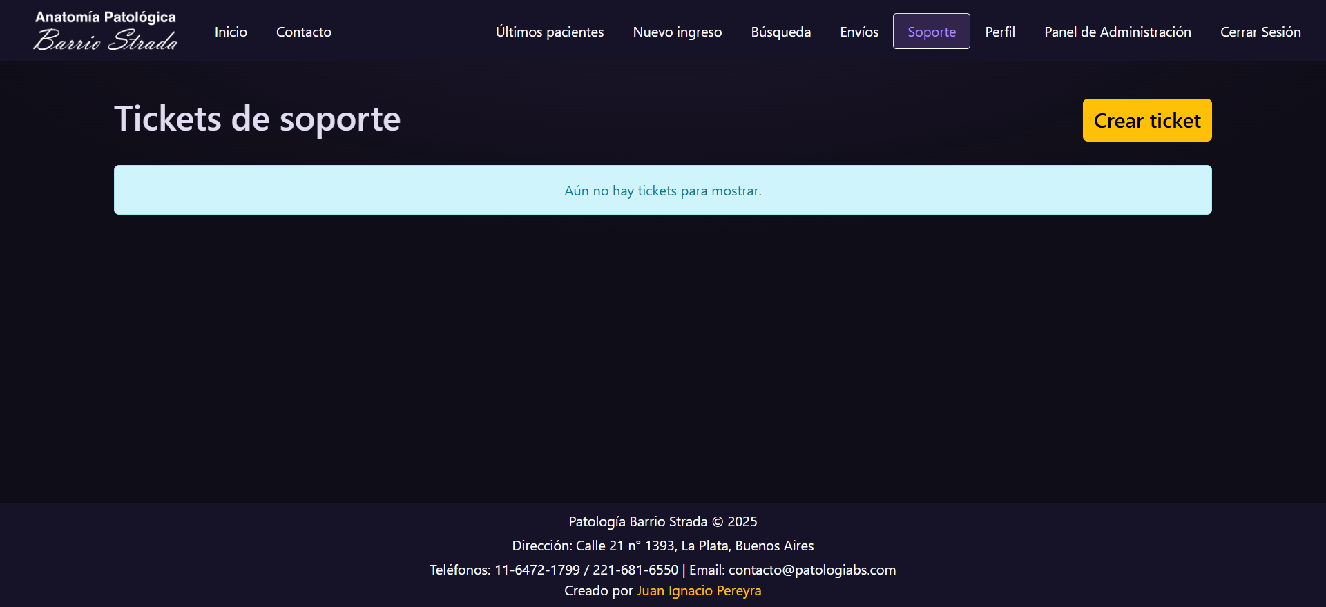Navigate to Envíos
This screenshot has width=1326, height=607.
(x=859, y=32)
